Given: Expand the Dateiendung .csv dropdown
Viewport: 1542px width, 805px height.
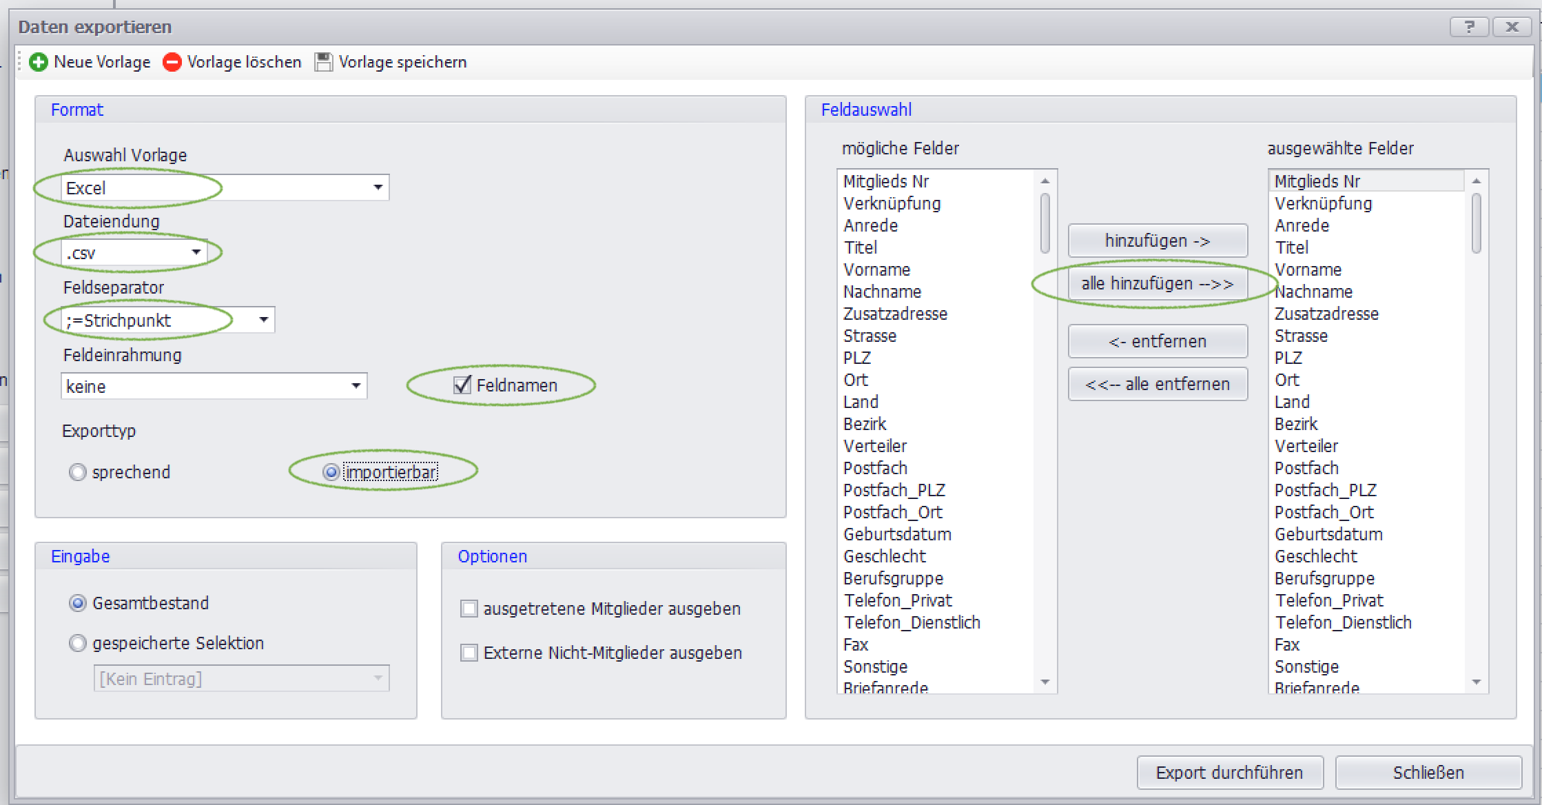Looking at the screenshot, I should coord(196,252).
